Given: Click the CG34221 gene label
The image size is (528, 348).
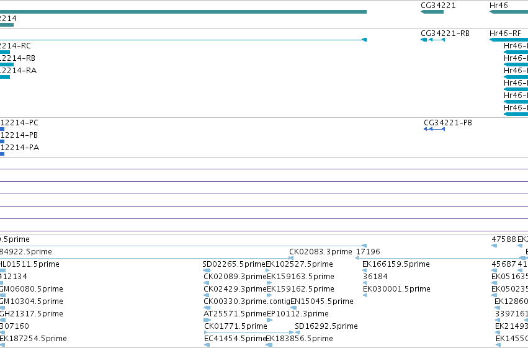Looking at the screenshot, I should pos(438,6).
